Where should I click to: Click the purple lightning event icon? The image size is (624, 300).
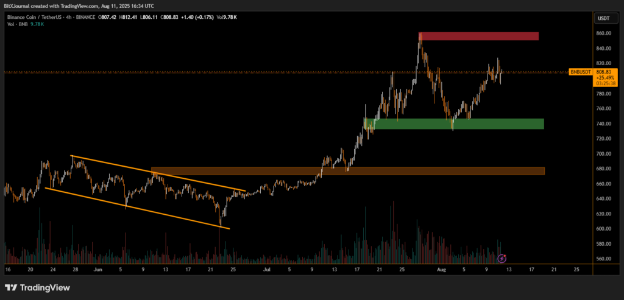(x=502, y=259)
